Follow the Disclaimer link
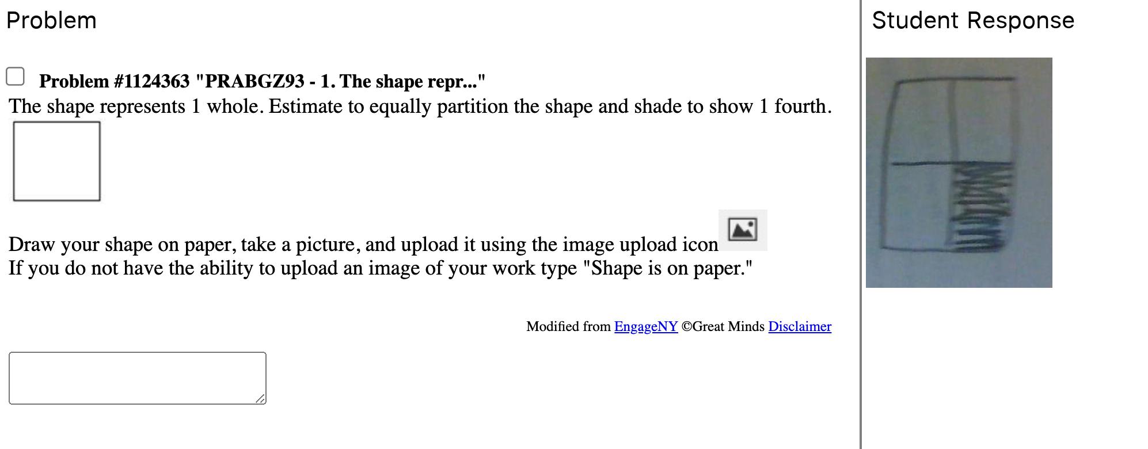This screenshot has height=449, width=1148. 799,326
